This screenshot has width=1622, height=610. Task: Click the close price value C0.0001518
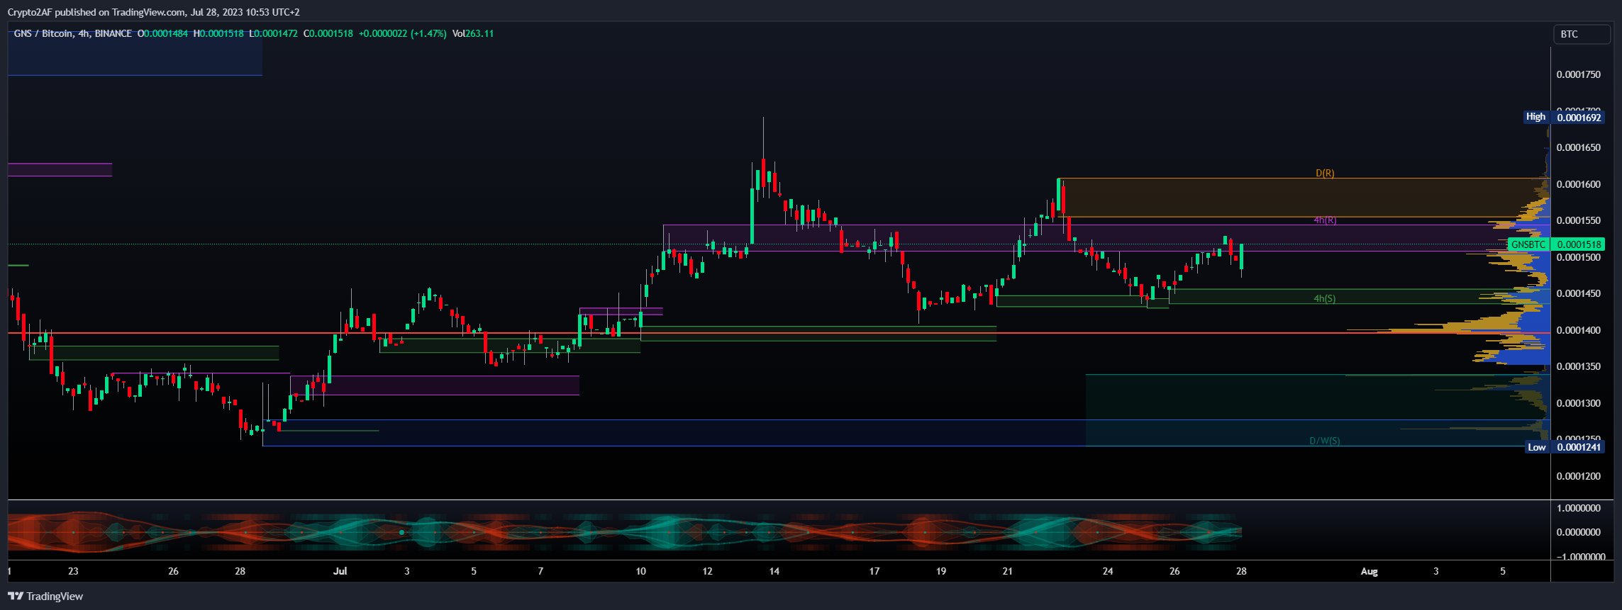click(x=328, y=33)
